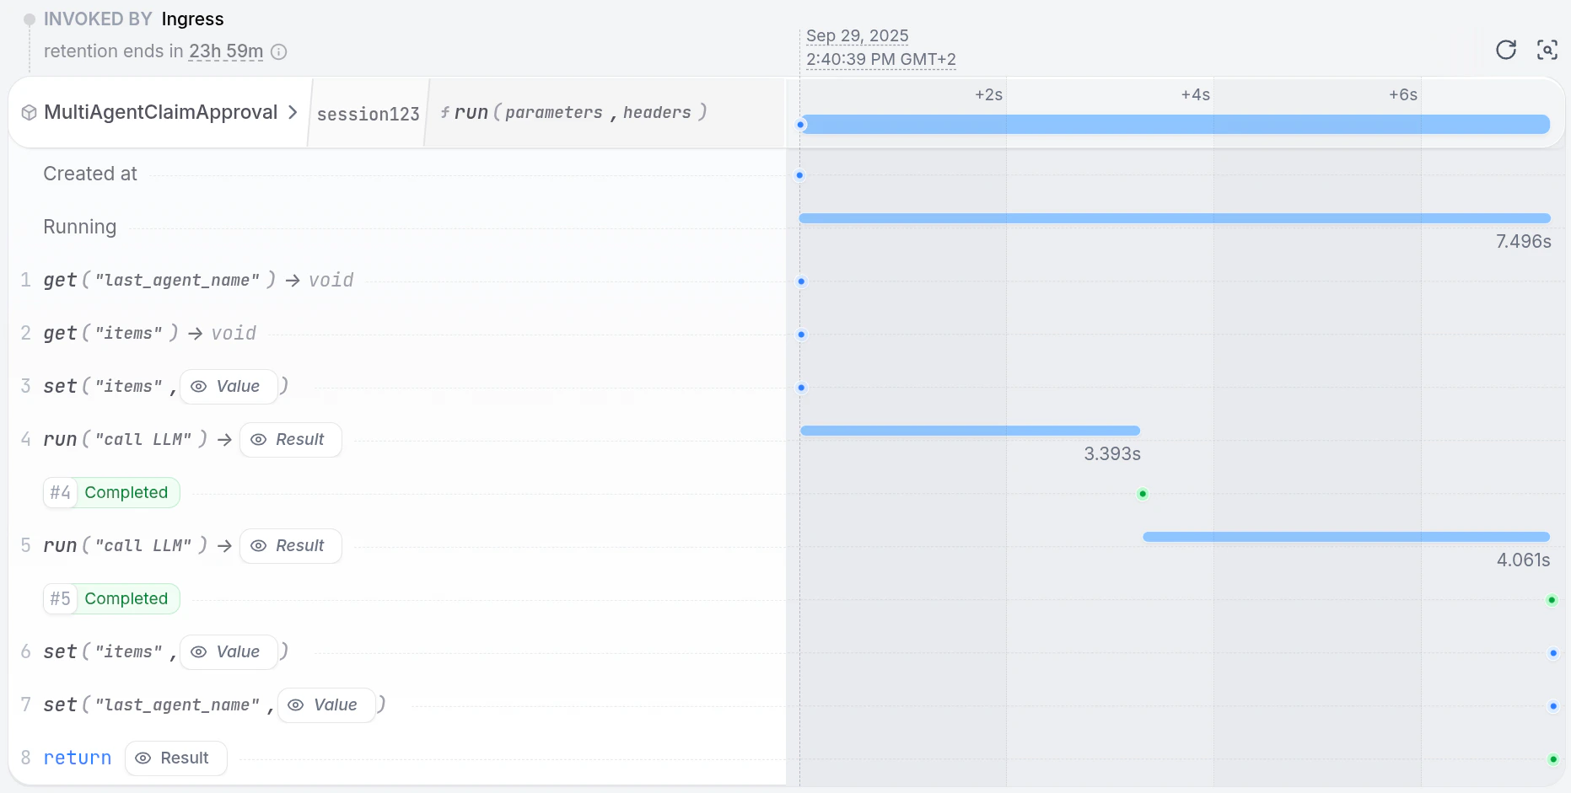Show Result of step 4 call LLM
This screenshot has width=1571, height=793.
coord(291,440)
